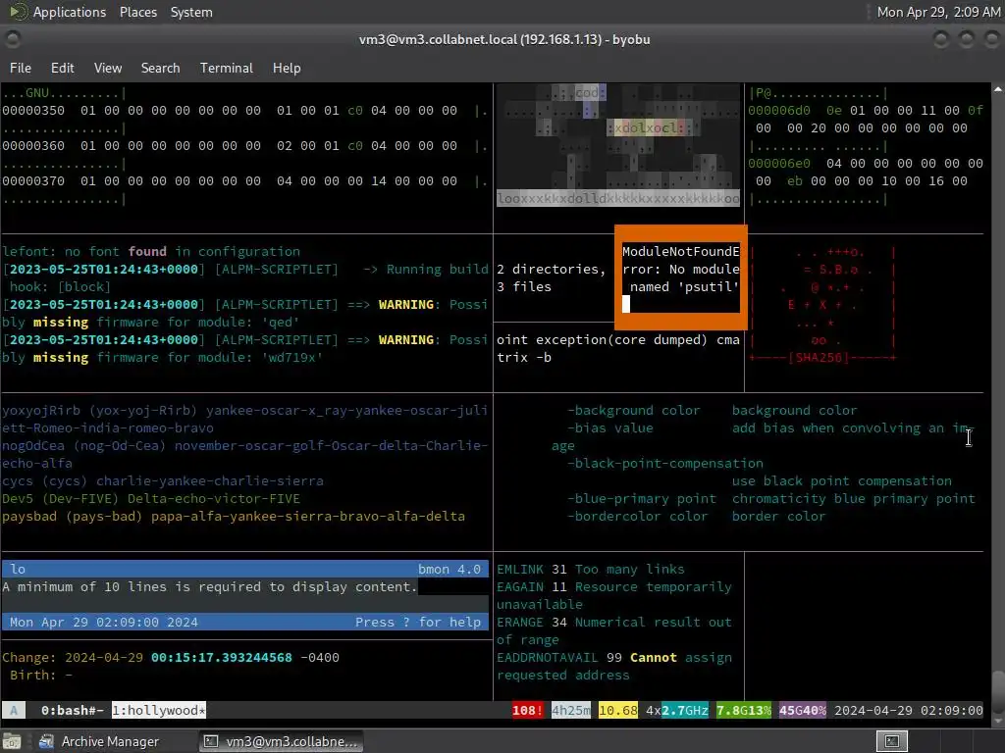Click the memory indicator 7.8G13%
1005x753 pixels.
[x=744, y=710]
